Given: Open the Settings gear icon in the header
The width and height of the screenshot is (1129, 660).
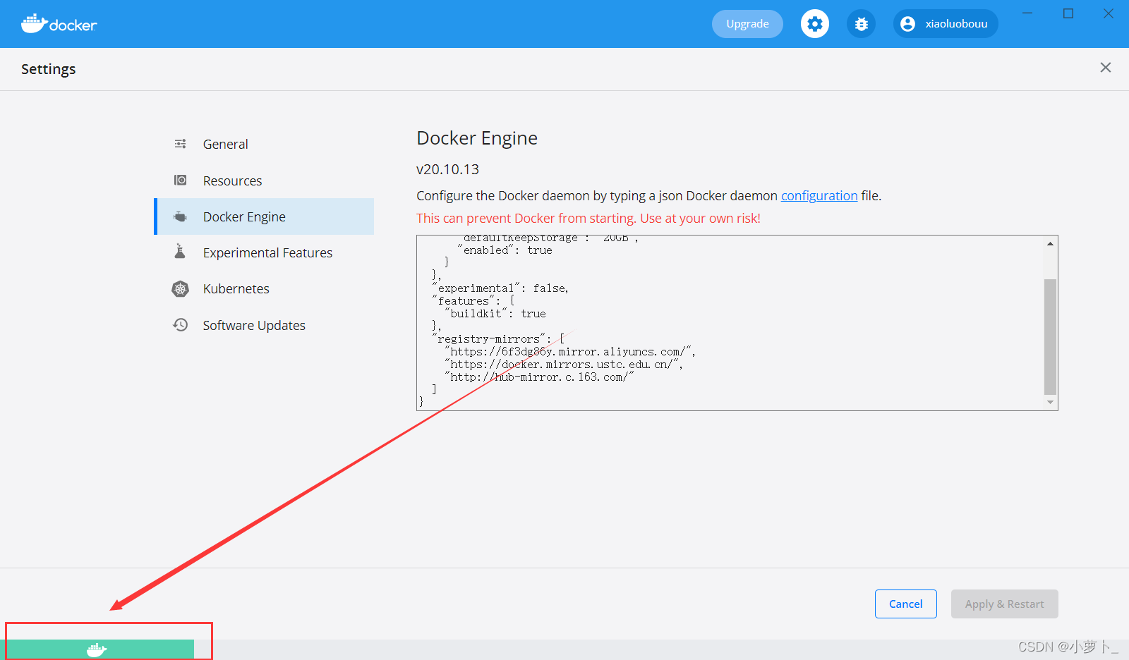Looking at the screenshot, I should [x=814, y=23].
